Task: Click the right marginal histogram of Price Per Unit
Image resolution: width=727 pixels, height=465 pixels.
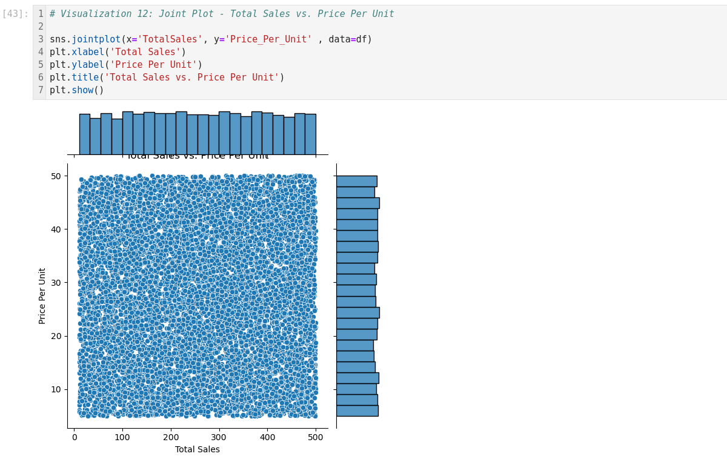Action: [357, 295]
